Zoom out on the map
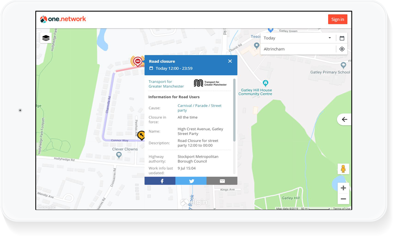The image size is (393, 236). [343, 199]
